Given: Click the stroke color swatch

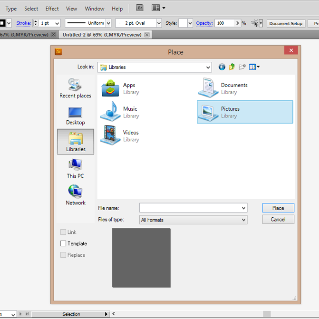Looking at the screenshot, I should point(3,23).
